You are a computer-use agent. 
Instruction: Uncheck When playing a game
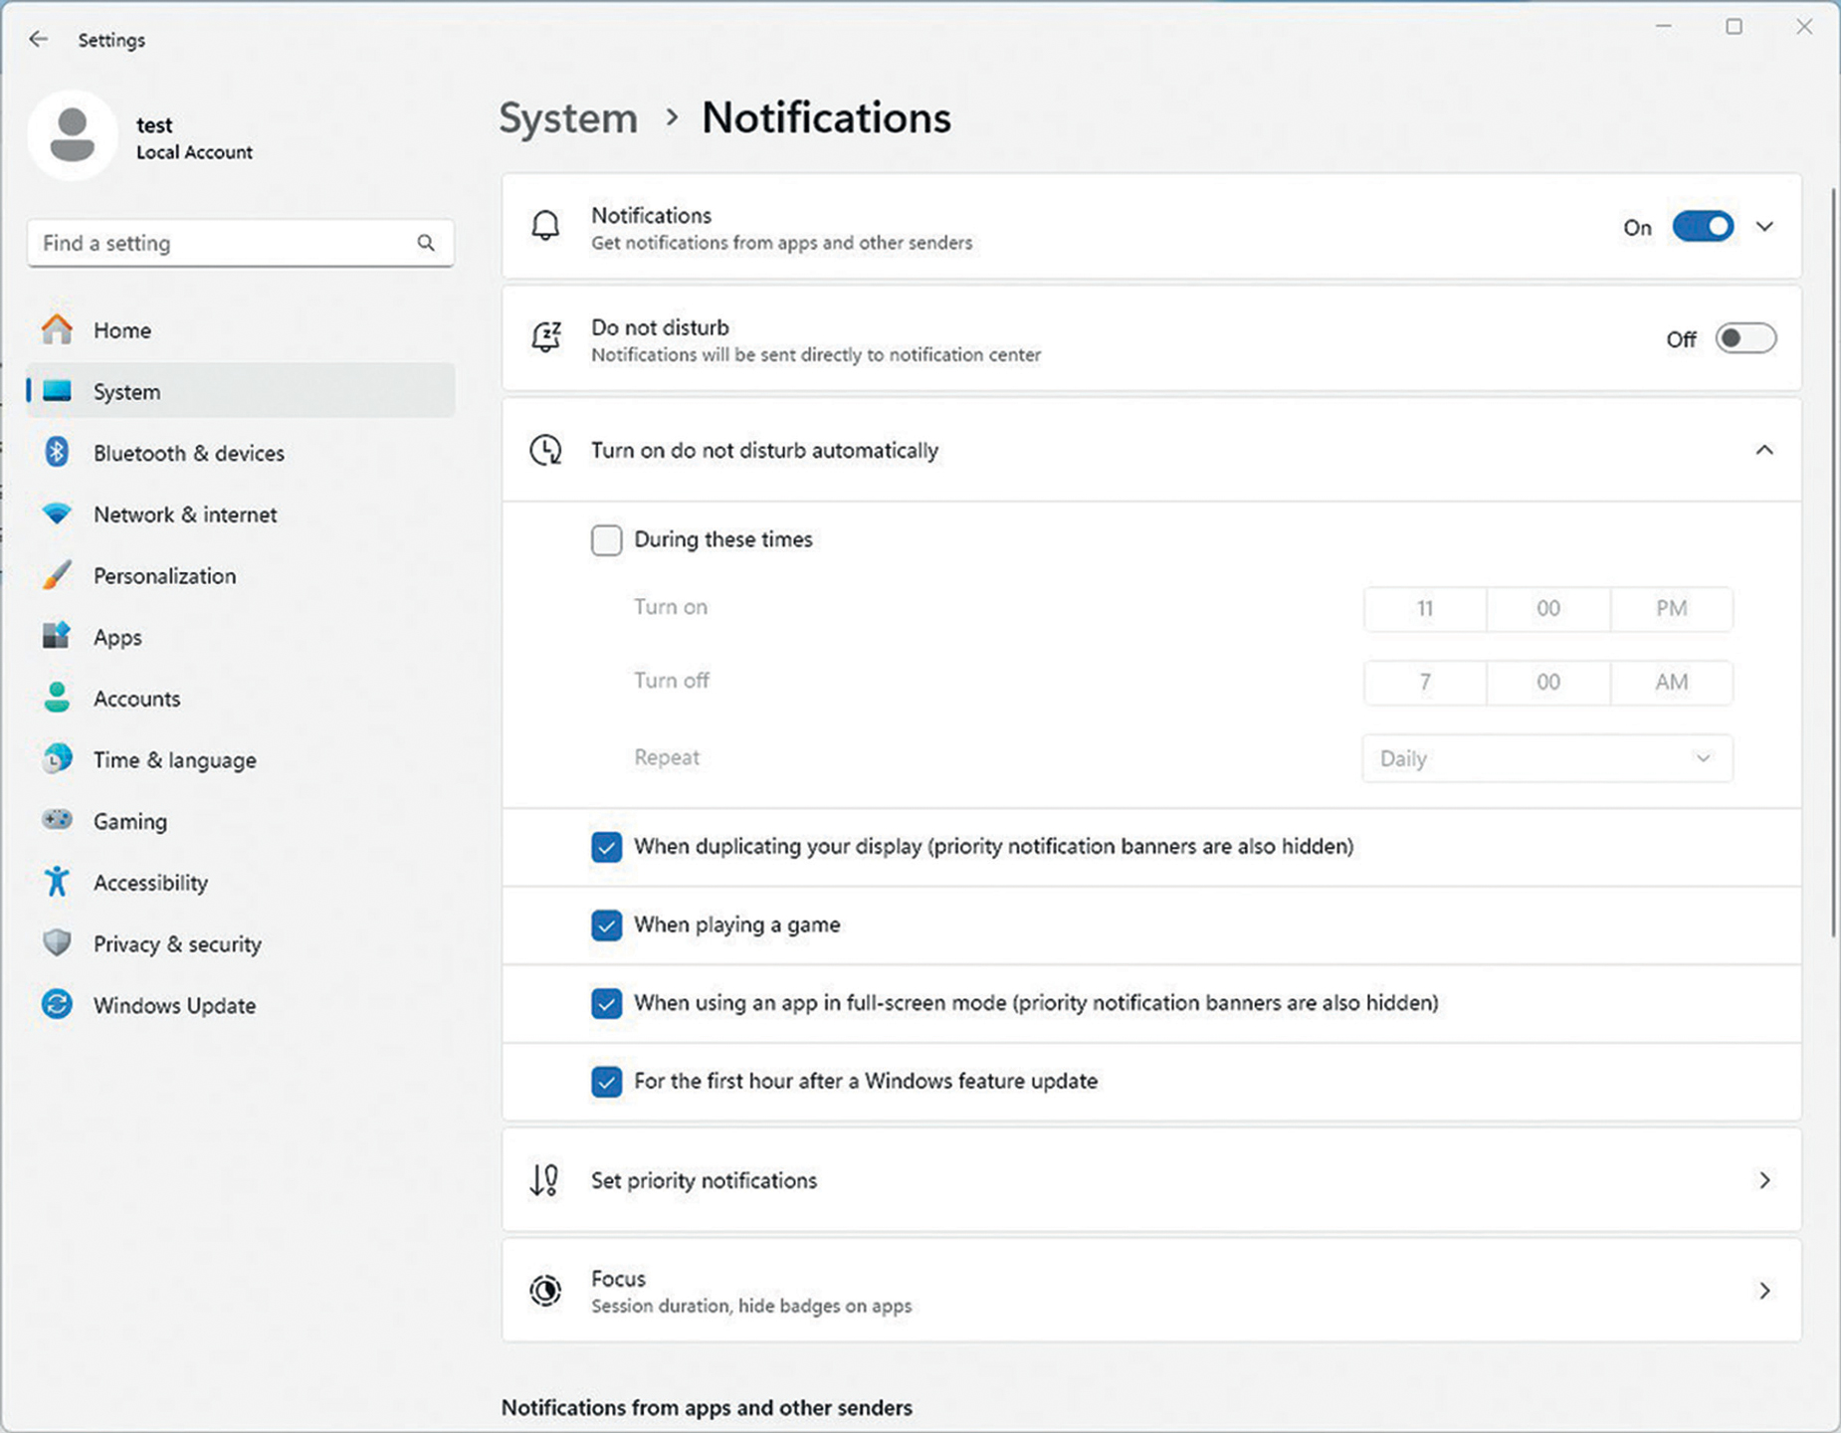(x=606, y=924)
